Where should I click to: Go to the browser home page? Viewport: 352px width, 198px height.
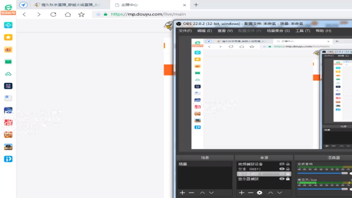click(x=68, y=14)
